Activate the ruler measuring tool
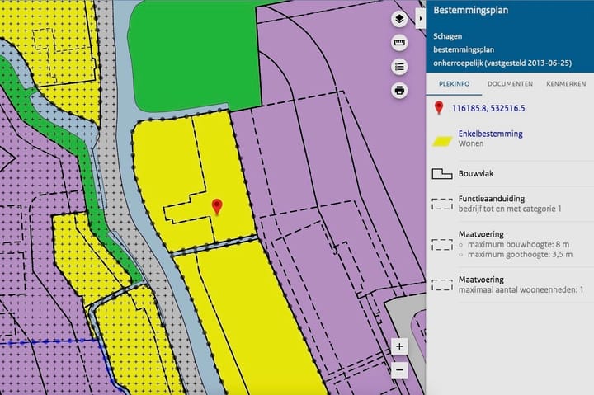 point(399,43)
